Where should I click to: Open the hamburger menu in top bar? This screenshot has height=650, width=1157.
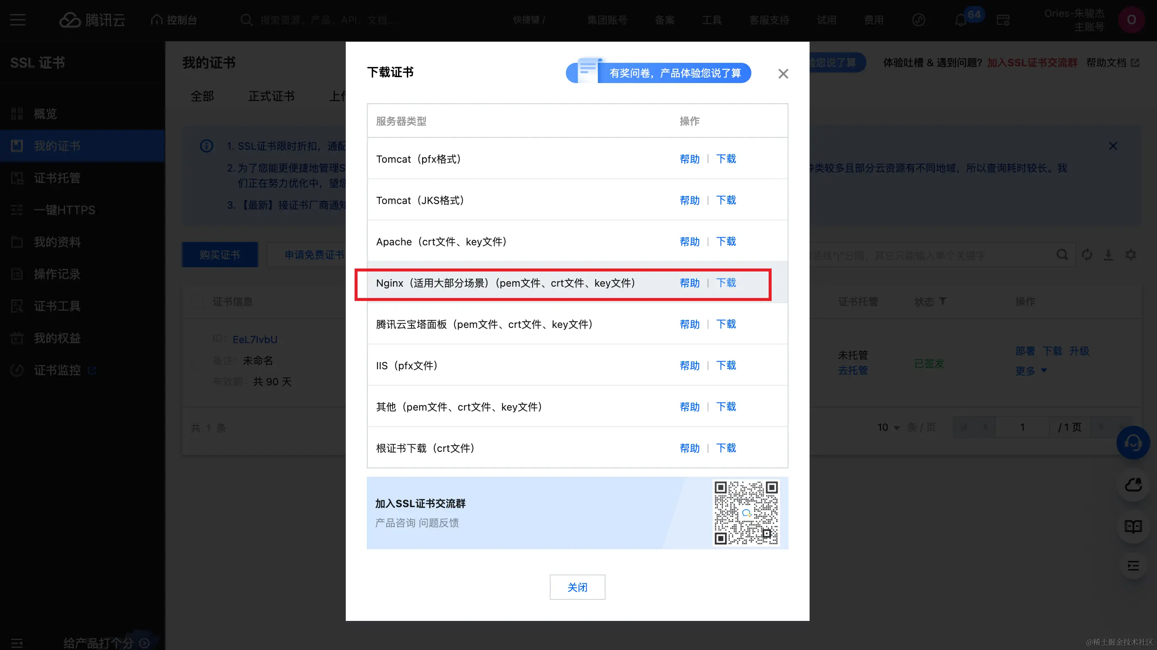(x=18, y=20)
